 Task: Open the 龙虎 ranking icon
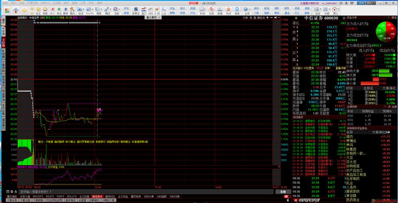[x=211, y=11]
